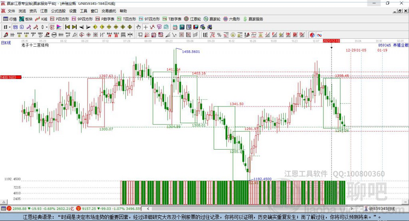The image size is (409, 221).
Task: Click the first yellow diamond arrow icon
Action: click(x=95, y=27)
